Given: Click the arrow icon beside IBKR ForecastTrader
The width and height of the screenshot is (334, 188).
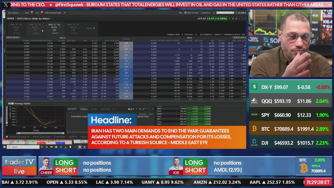Looking at the screenshot, I should pos(64,13).
